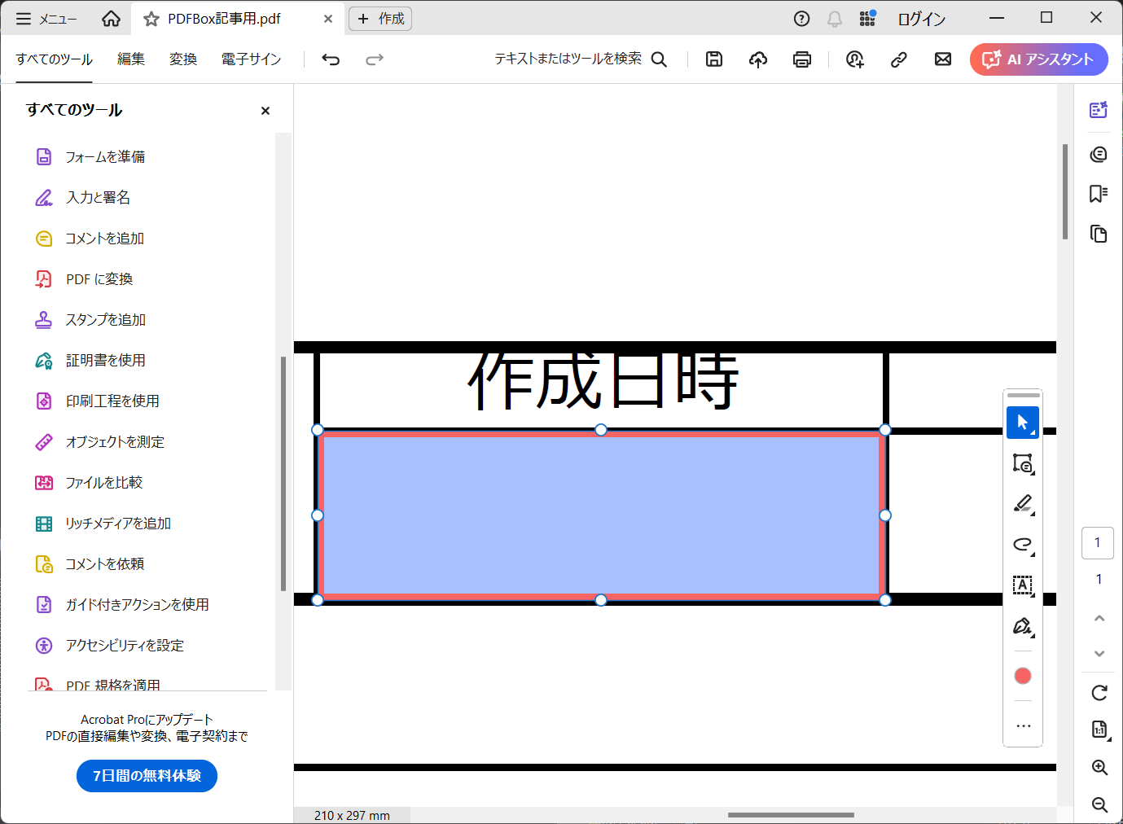
Task: Click the page number input box
Action: 1098,543
